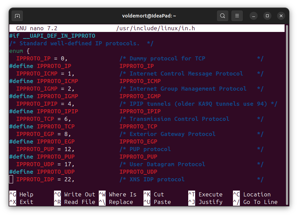298x216 pixels.
Task: Minimize the terminal window
Action: point(254,16)
